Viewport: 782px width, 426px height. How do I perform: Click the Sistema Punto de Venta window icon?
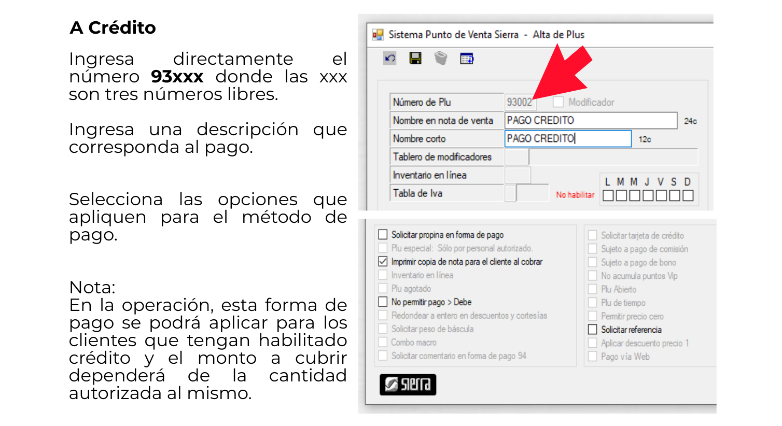(x=378, y=35)
